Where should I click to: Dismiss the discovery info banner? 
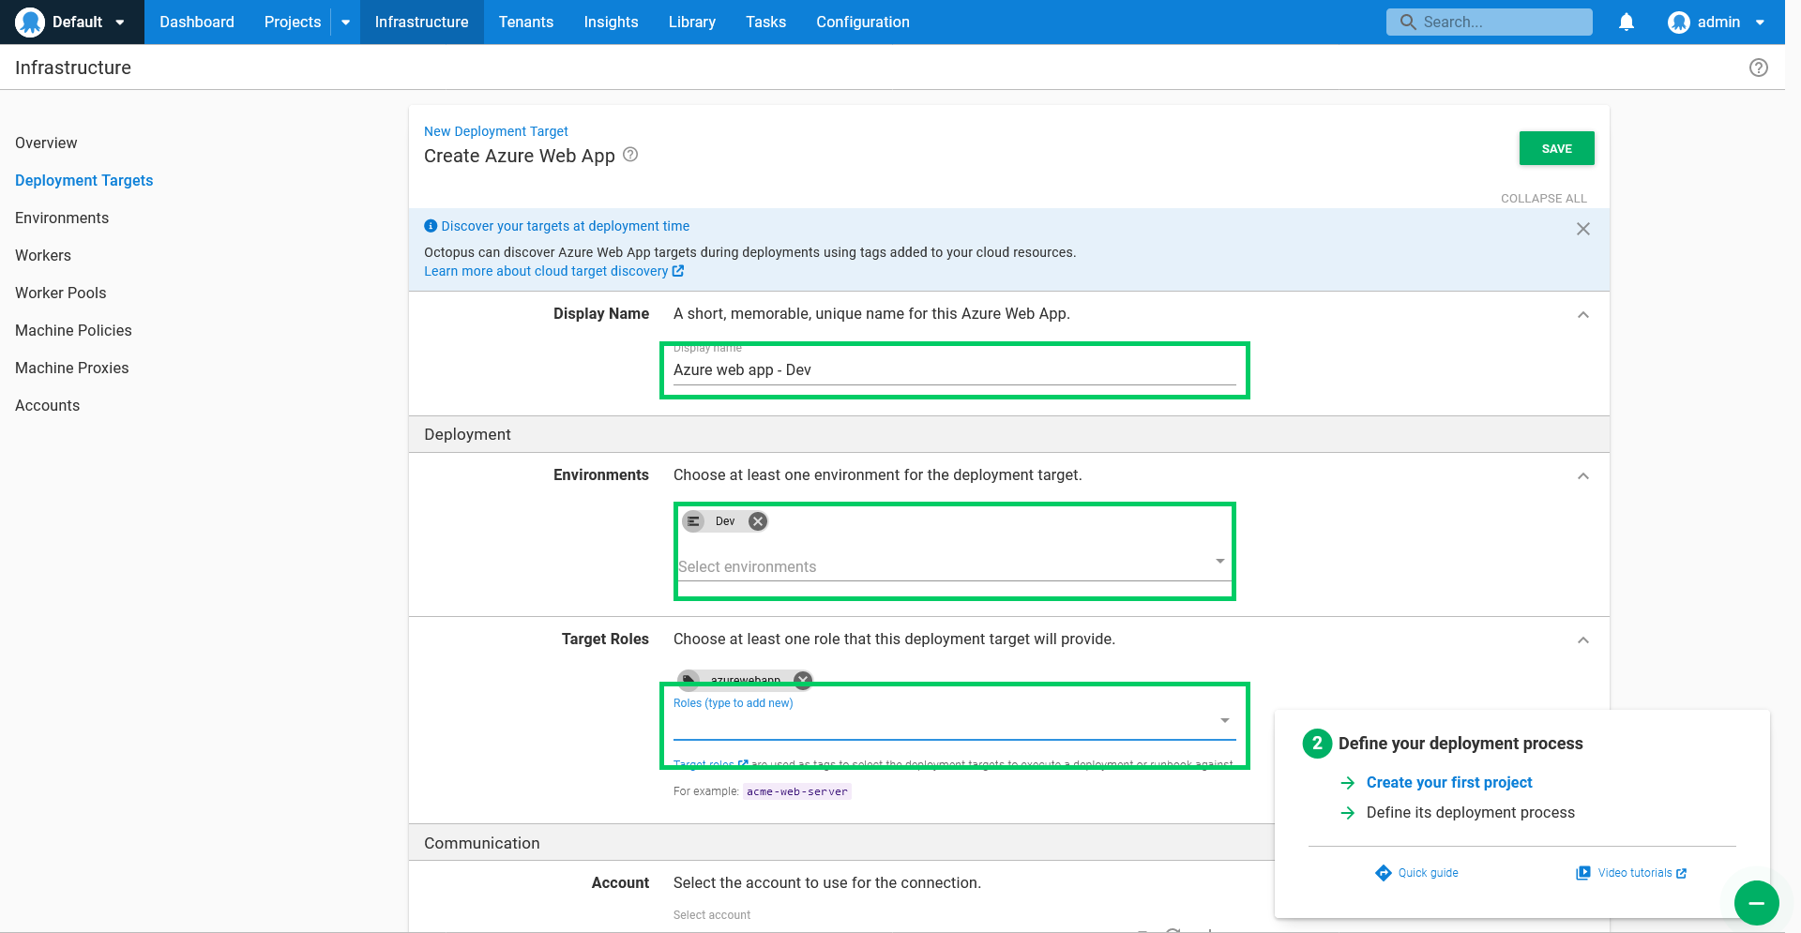tap(1582, 229)
